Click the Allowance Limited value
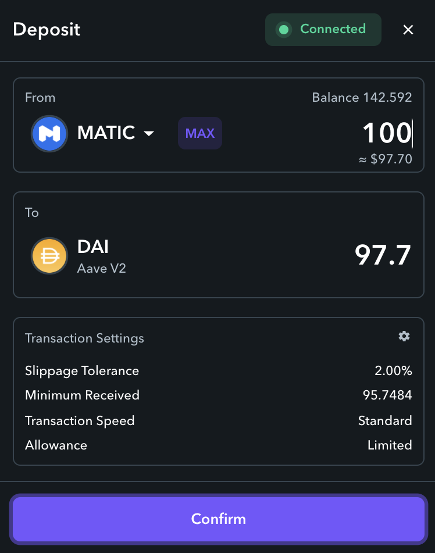The image size is (435, 553). 390,445
